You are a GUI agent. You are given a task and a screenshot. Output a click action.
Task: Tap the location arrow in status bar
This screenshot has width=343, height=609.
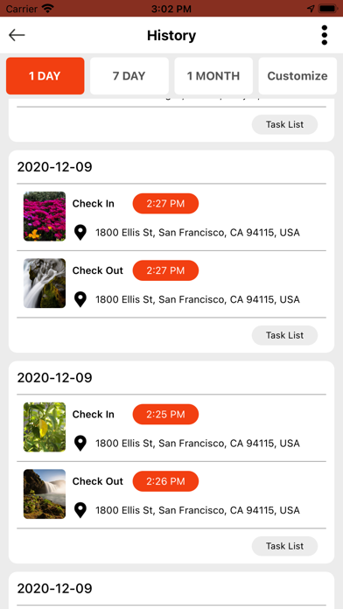(x=311, y=9)
